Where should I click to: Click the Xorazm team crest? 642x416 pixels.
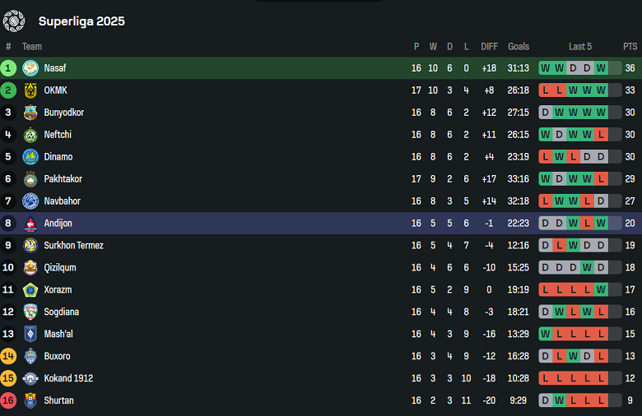tap(30, 290)
